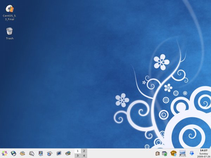This screenshot has height=158, width=211.
Task: Switch to virtual desktop 1
Action: click(x=78, y=151)
